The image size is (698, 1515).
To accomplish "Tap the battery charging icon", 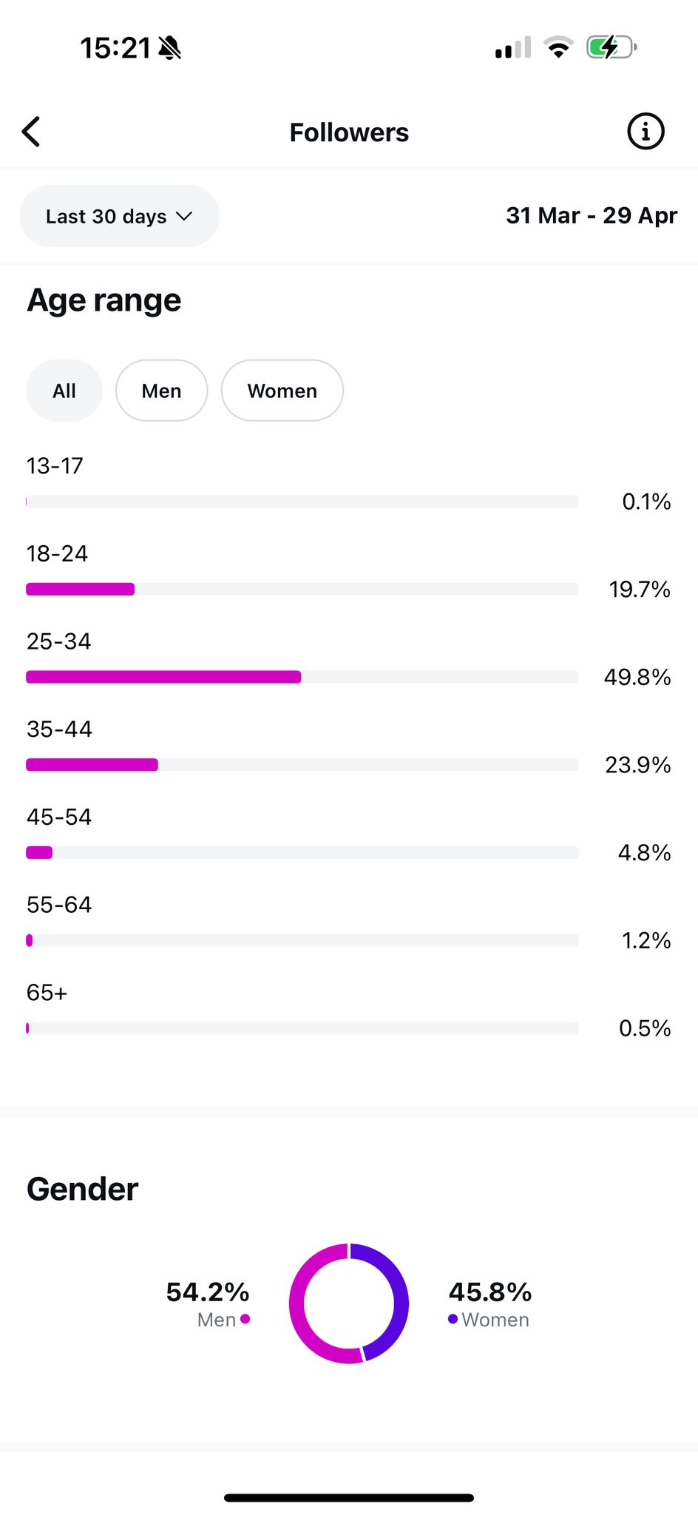I will point(611,47).
